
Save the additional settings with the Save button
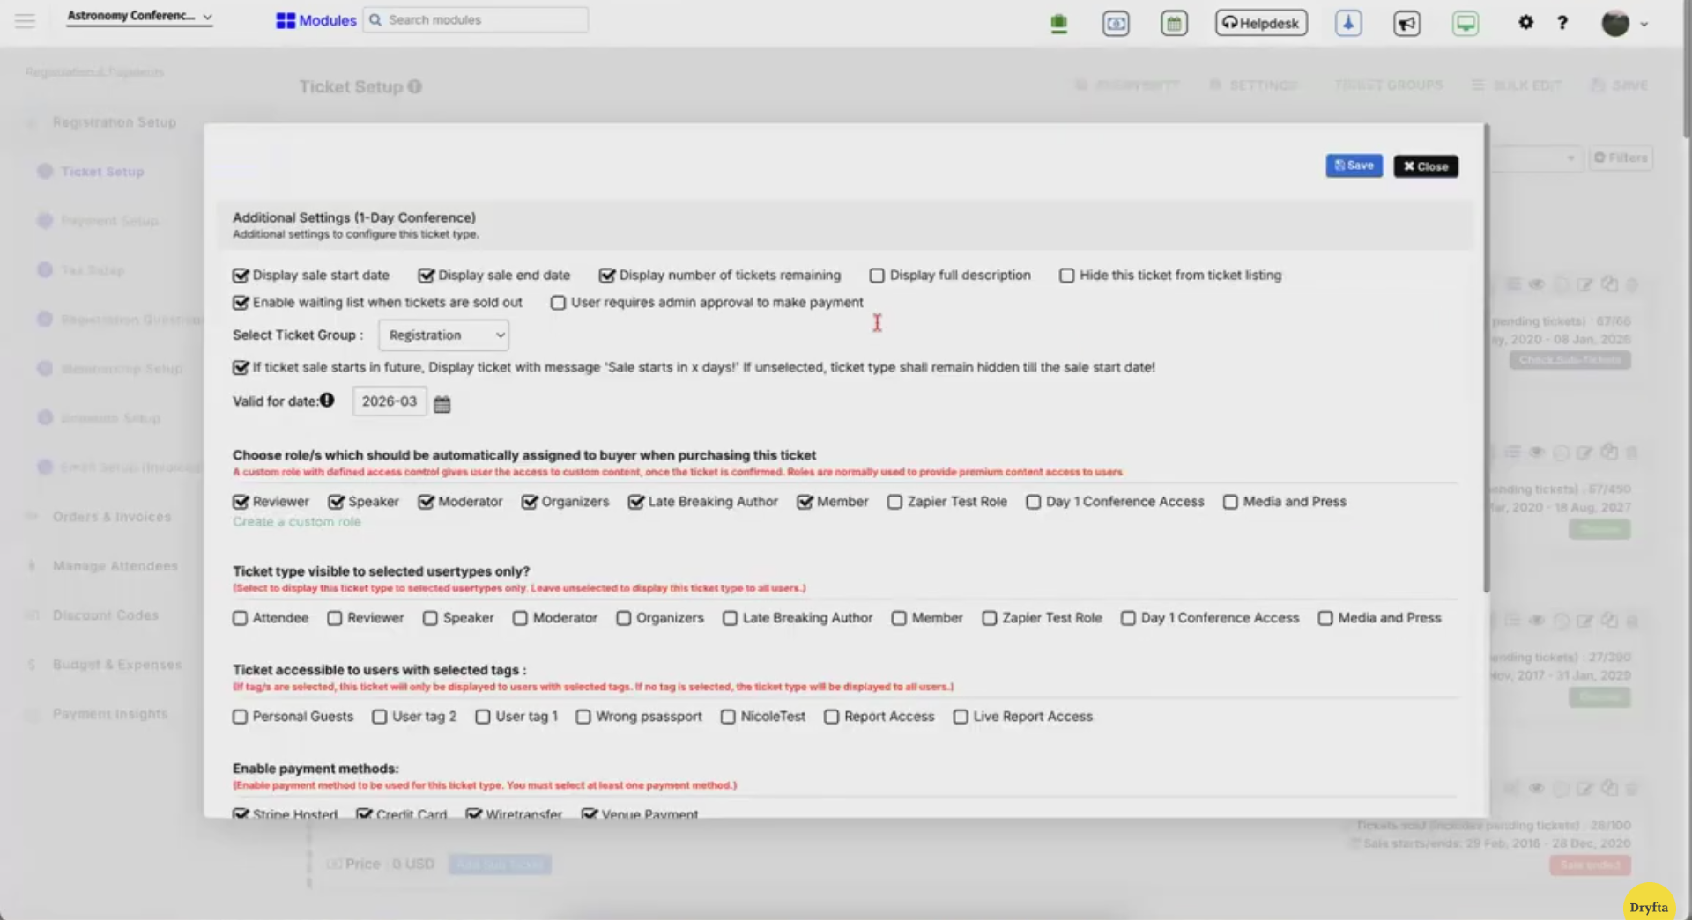point(1354,166)
